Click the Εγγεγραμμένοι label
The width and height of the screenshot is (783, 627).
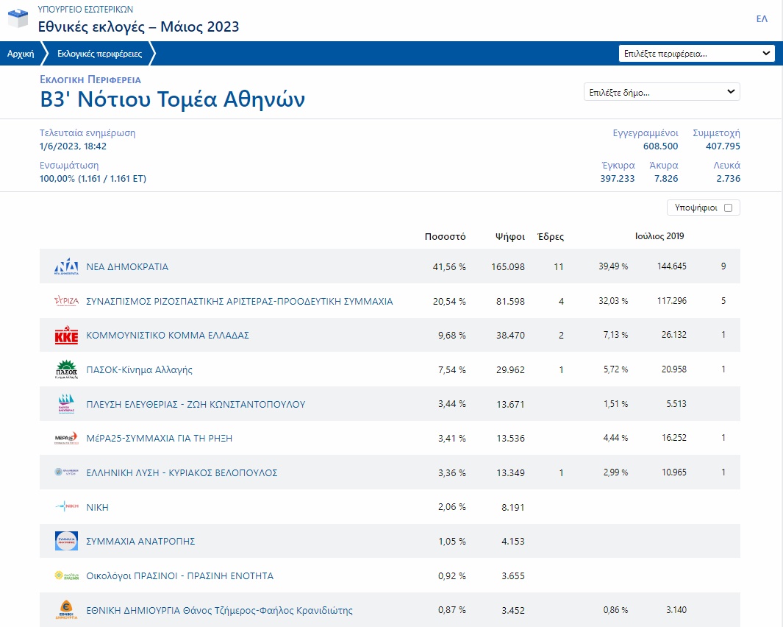646,133
